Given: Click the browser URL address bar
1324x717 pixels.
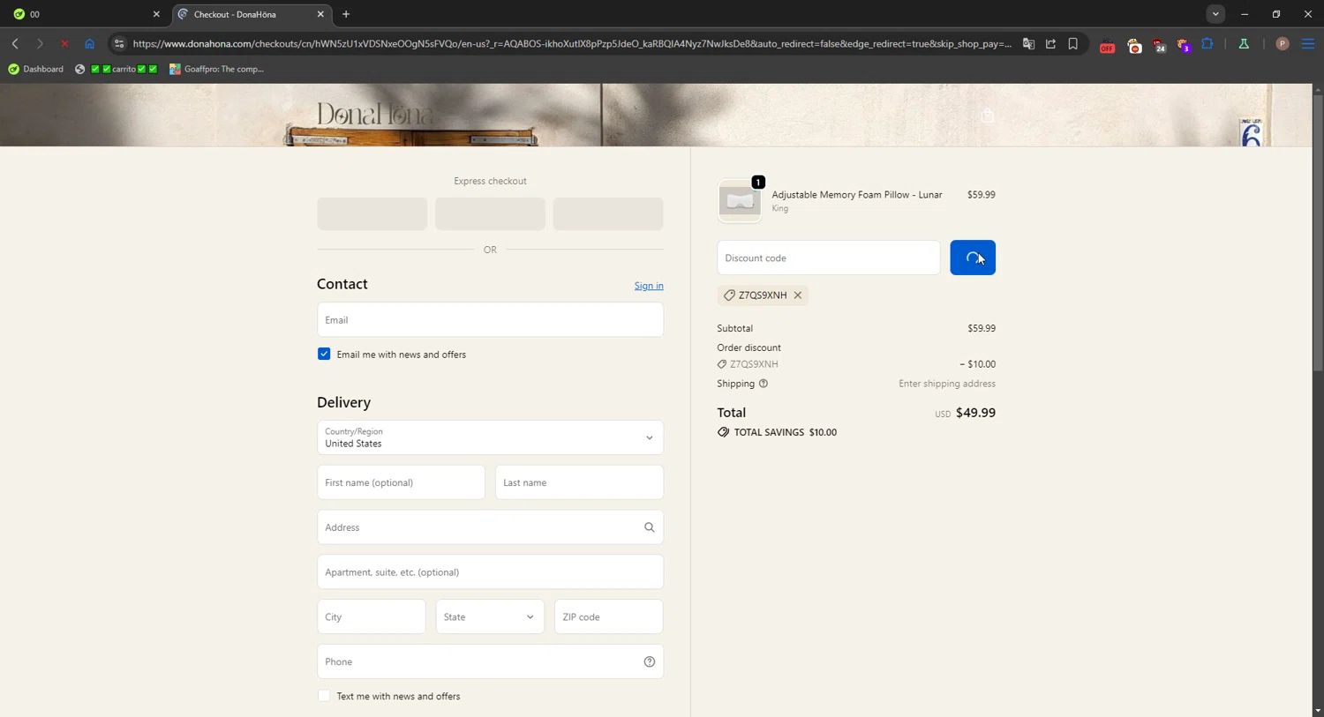Looking at the screenshot, I should (572, 43).
